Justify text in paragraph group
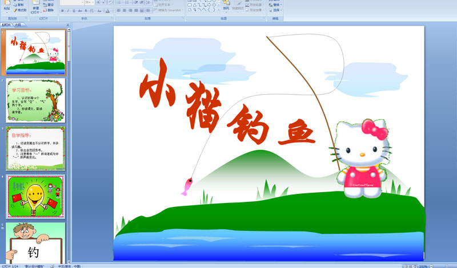 coord(136,11)
